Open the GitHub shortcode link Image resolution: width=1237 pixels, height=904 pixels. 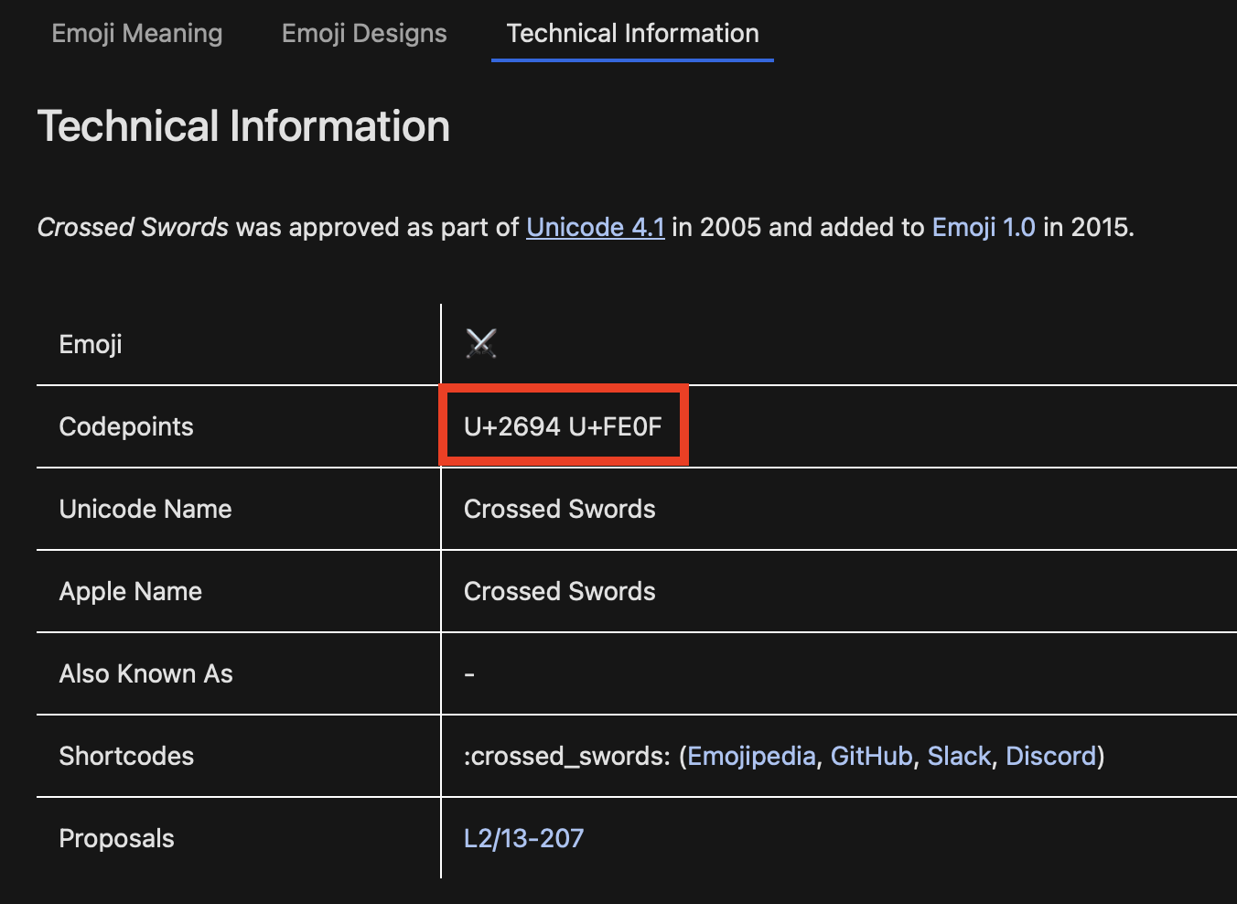(871, 756)
